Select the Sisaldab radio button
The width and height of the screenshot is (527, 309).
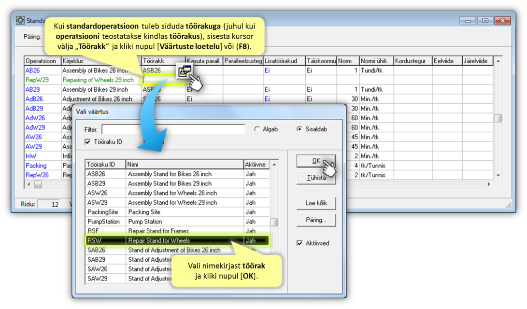(x=299, y=129)
